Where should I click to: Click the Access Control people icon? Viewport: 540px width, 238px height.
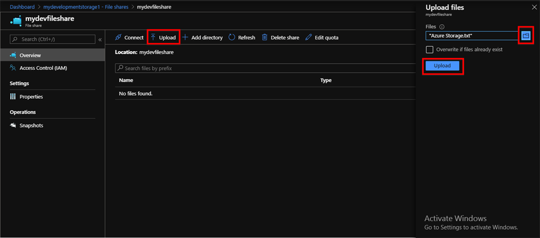[x=13, y=68]
